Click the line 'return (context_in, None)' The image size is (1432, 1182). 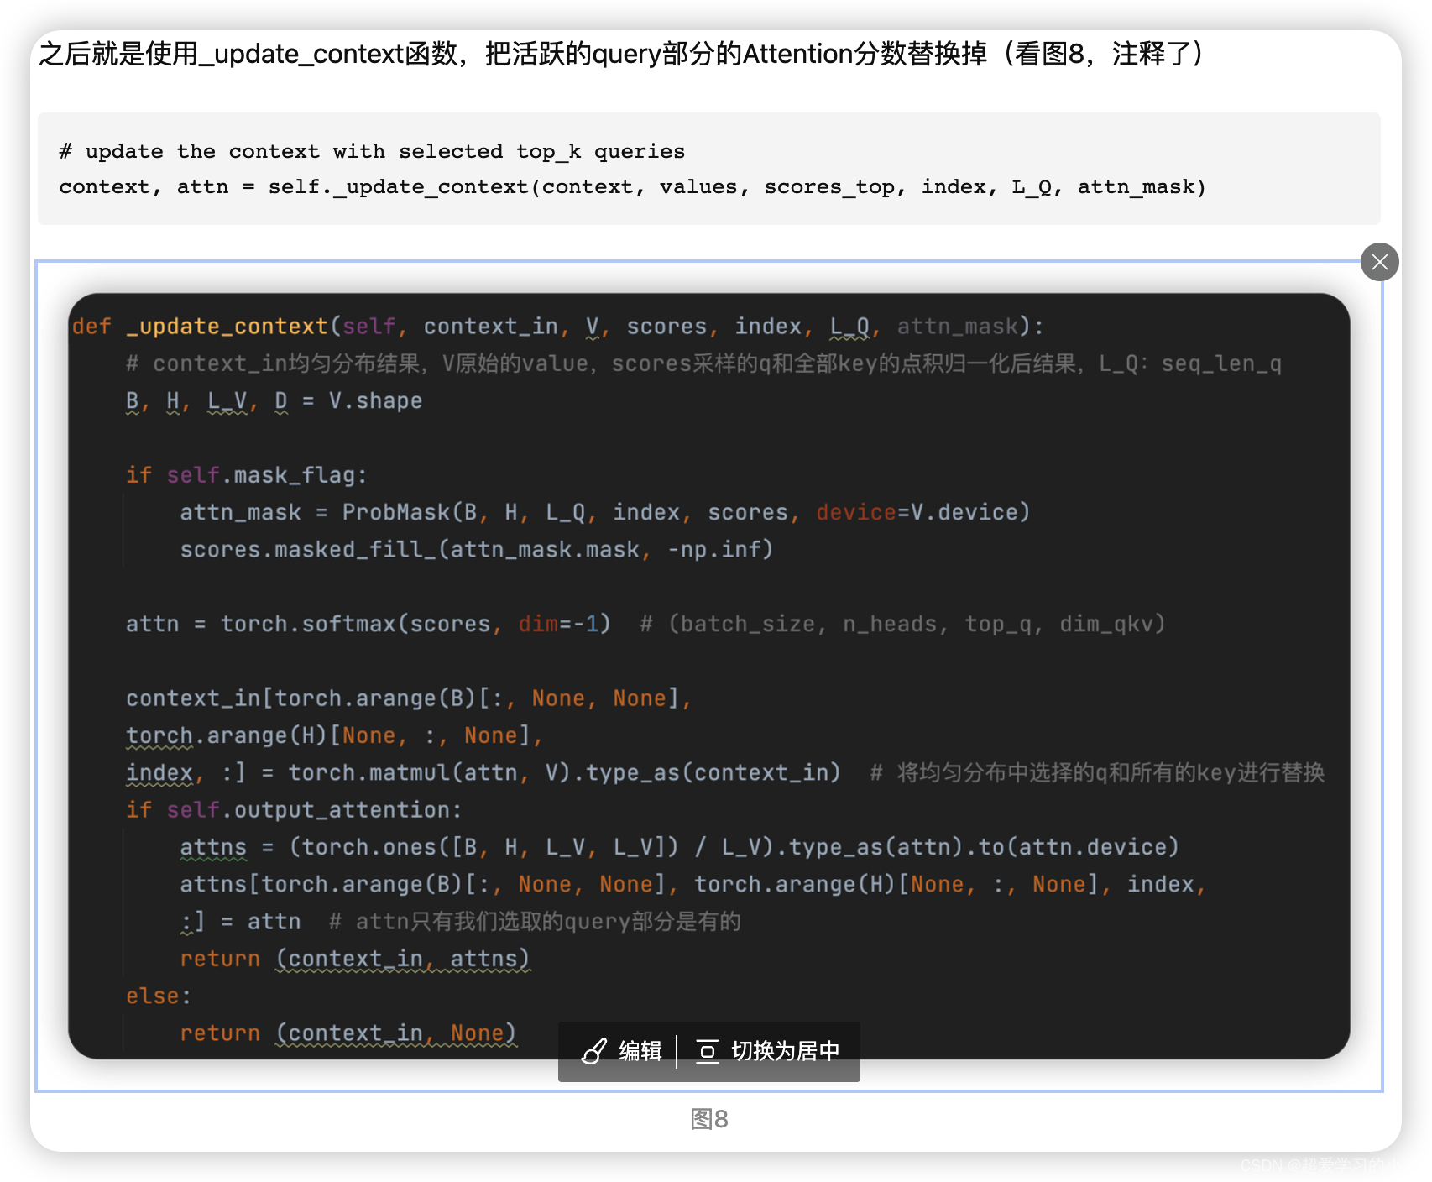pos(348,1033)
